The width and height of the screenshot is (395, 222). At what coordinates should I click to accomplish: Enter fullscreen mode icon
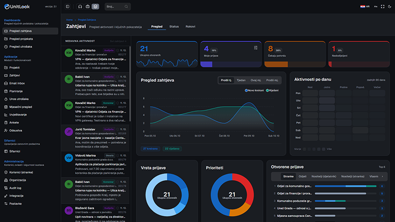[x=382, y=6]
